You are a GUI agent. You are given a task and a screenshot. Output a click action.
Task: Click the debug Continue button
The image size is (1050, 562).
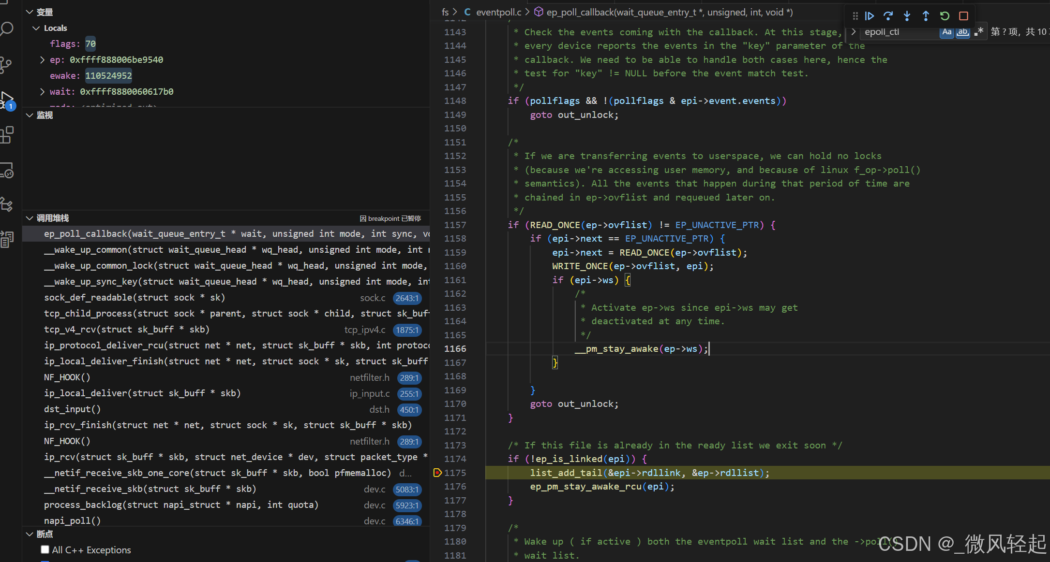point(869,16)
